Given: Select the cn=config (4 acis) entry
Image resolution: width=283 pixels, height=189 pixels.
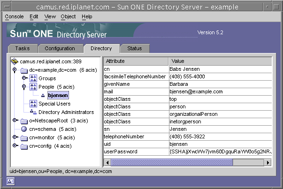Looking at the screenshot, I should pos(50,146).
